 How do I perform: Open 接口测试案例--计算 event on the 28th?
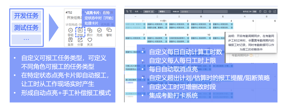[x=135, y=80]
